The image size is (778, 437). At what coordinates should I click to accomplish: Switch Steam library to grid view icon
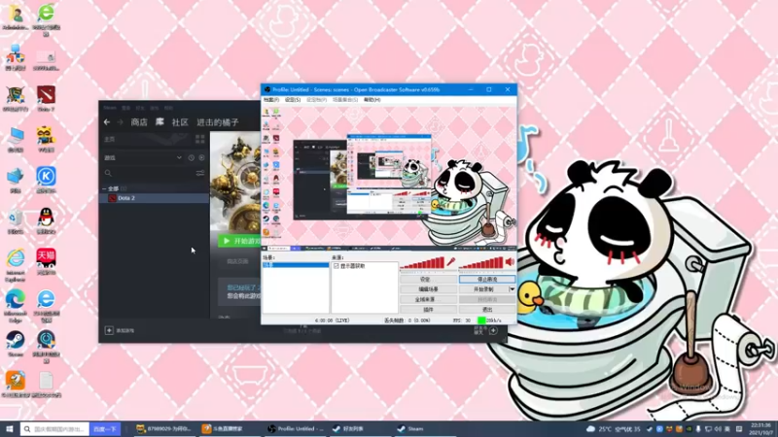(x=200, y=139)
